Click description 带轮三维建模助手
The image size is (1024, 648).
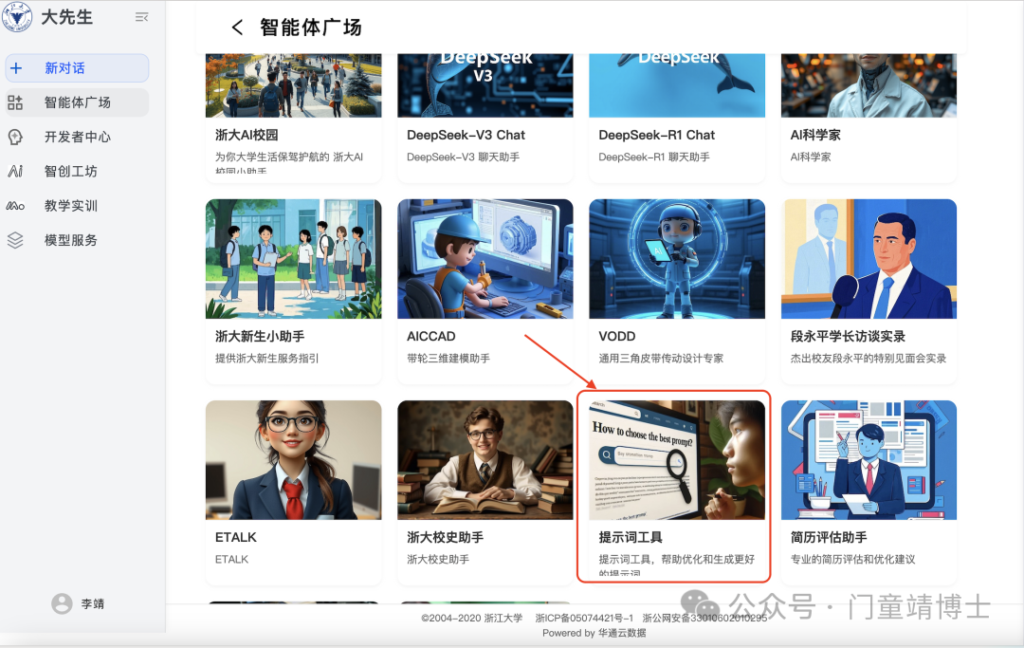[448, 358]
